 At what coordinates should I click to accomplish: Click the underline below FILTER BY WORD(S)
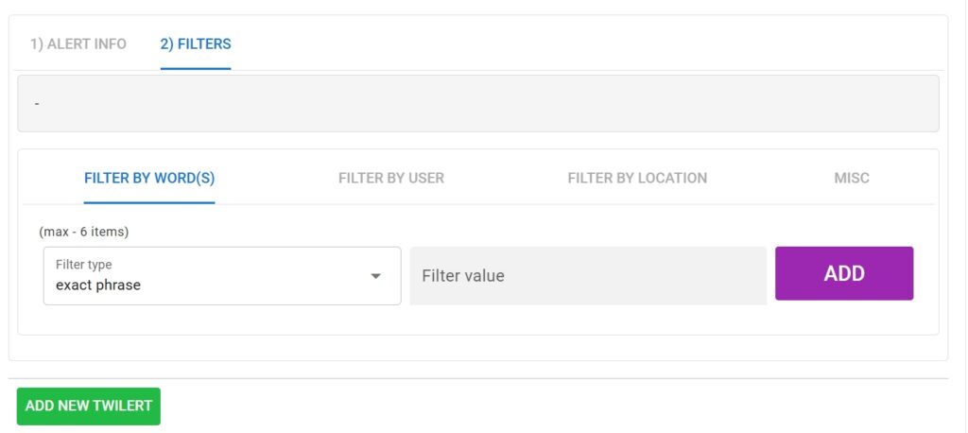coord(149,202)
